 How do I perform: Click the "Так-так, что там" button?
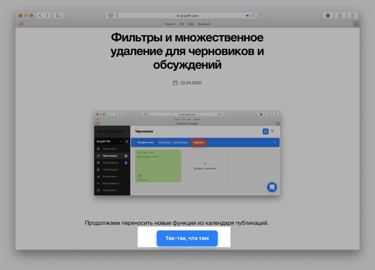point(187,238)
